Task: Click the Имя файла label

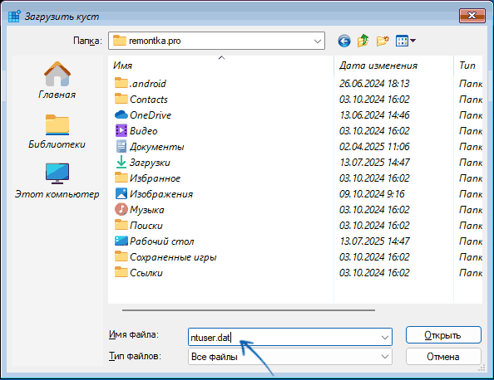Action: (x=134, y=334)
